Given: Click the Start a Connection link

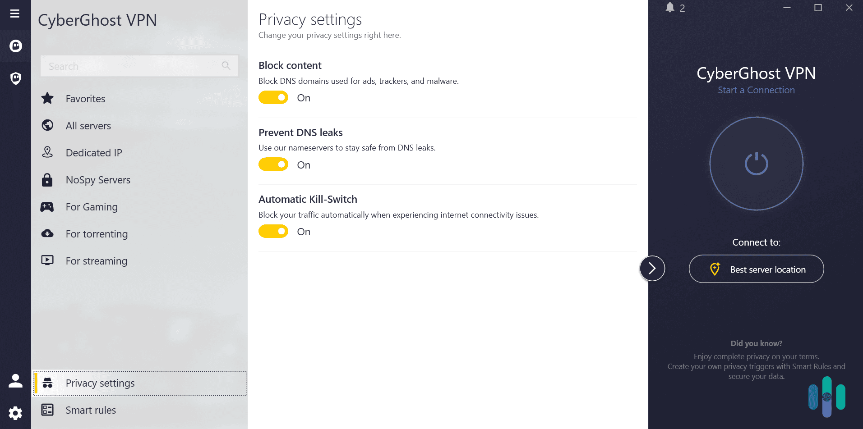Looking at the screenshot, I should click(756, 90).
